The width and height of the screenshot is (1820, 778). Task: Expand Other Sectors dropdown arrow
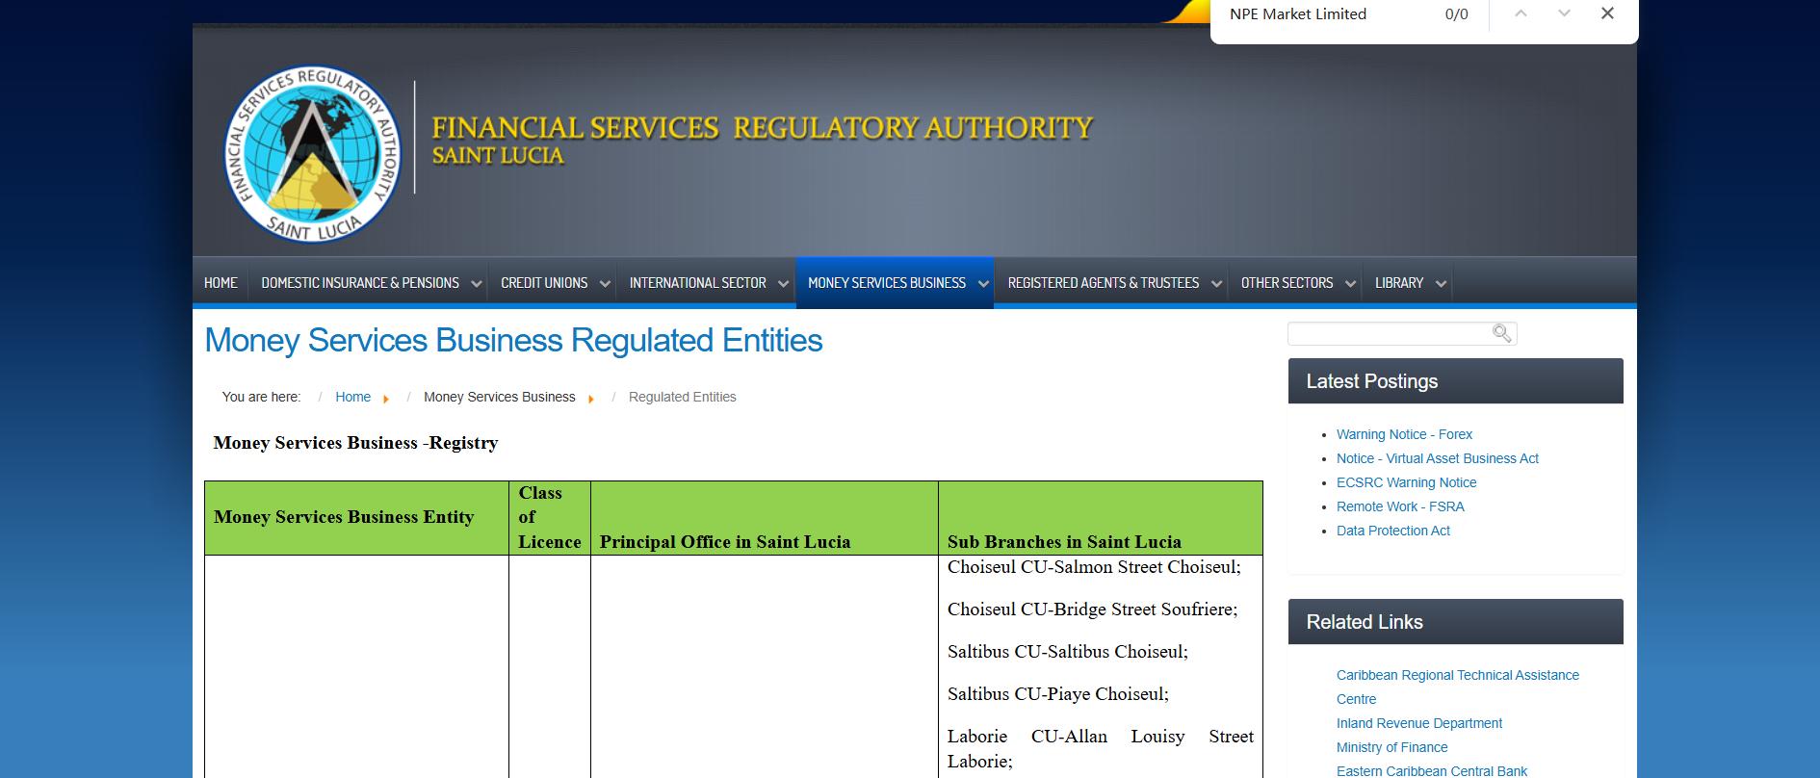pyautogui.click(x=1350, y=284)
